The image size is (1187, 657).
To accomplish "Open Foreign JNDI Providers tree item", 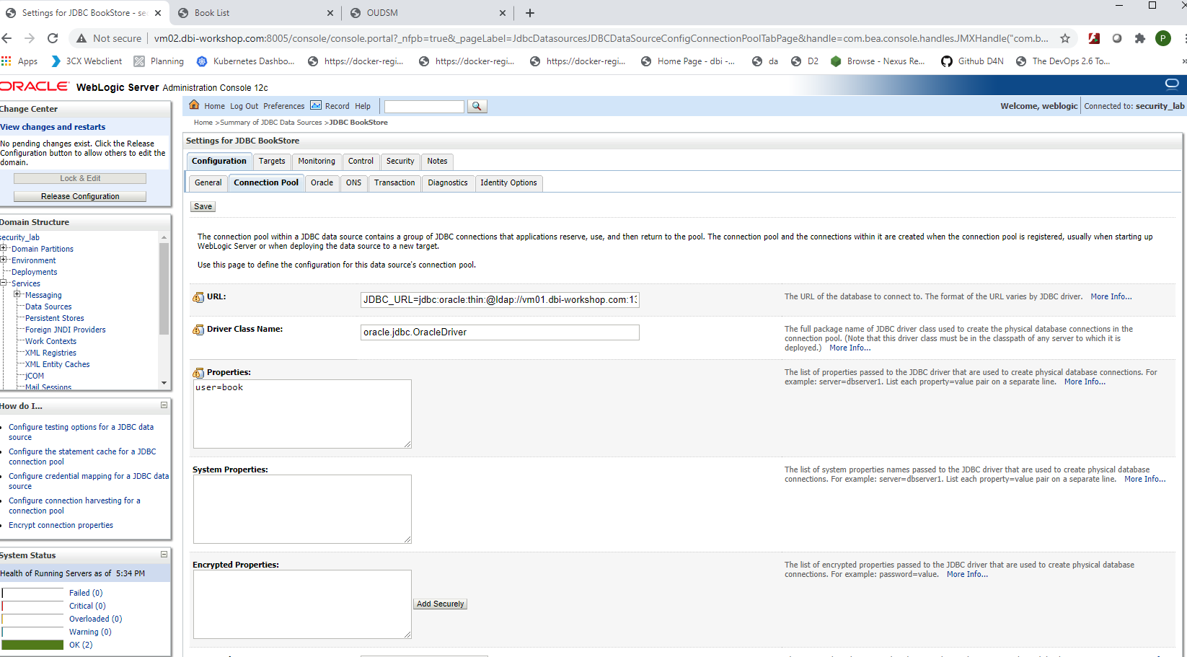I will click(66, 330).
